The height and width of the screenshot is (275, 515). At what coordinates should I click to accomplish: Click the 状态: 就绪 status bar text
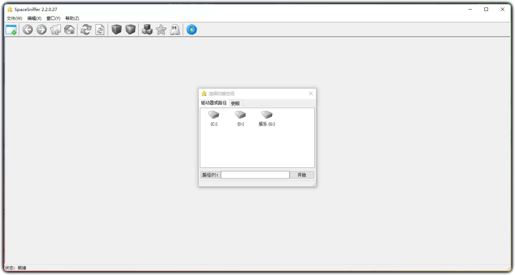(16, 268)
